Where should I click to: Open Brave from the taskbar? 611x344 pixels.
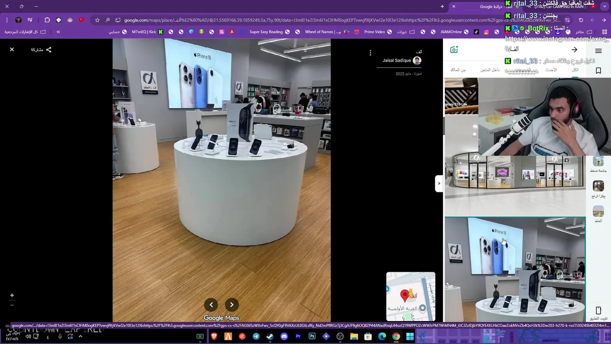pos(214,336)
